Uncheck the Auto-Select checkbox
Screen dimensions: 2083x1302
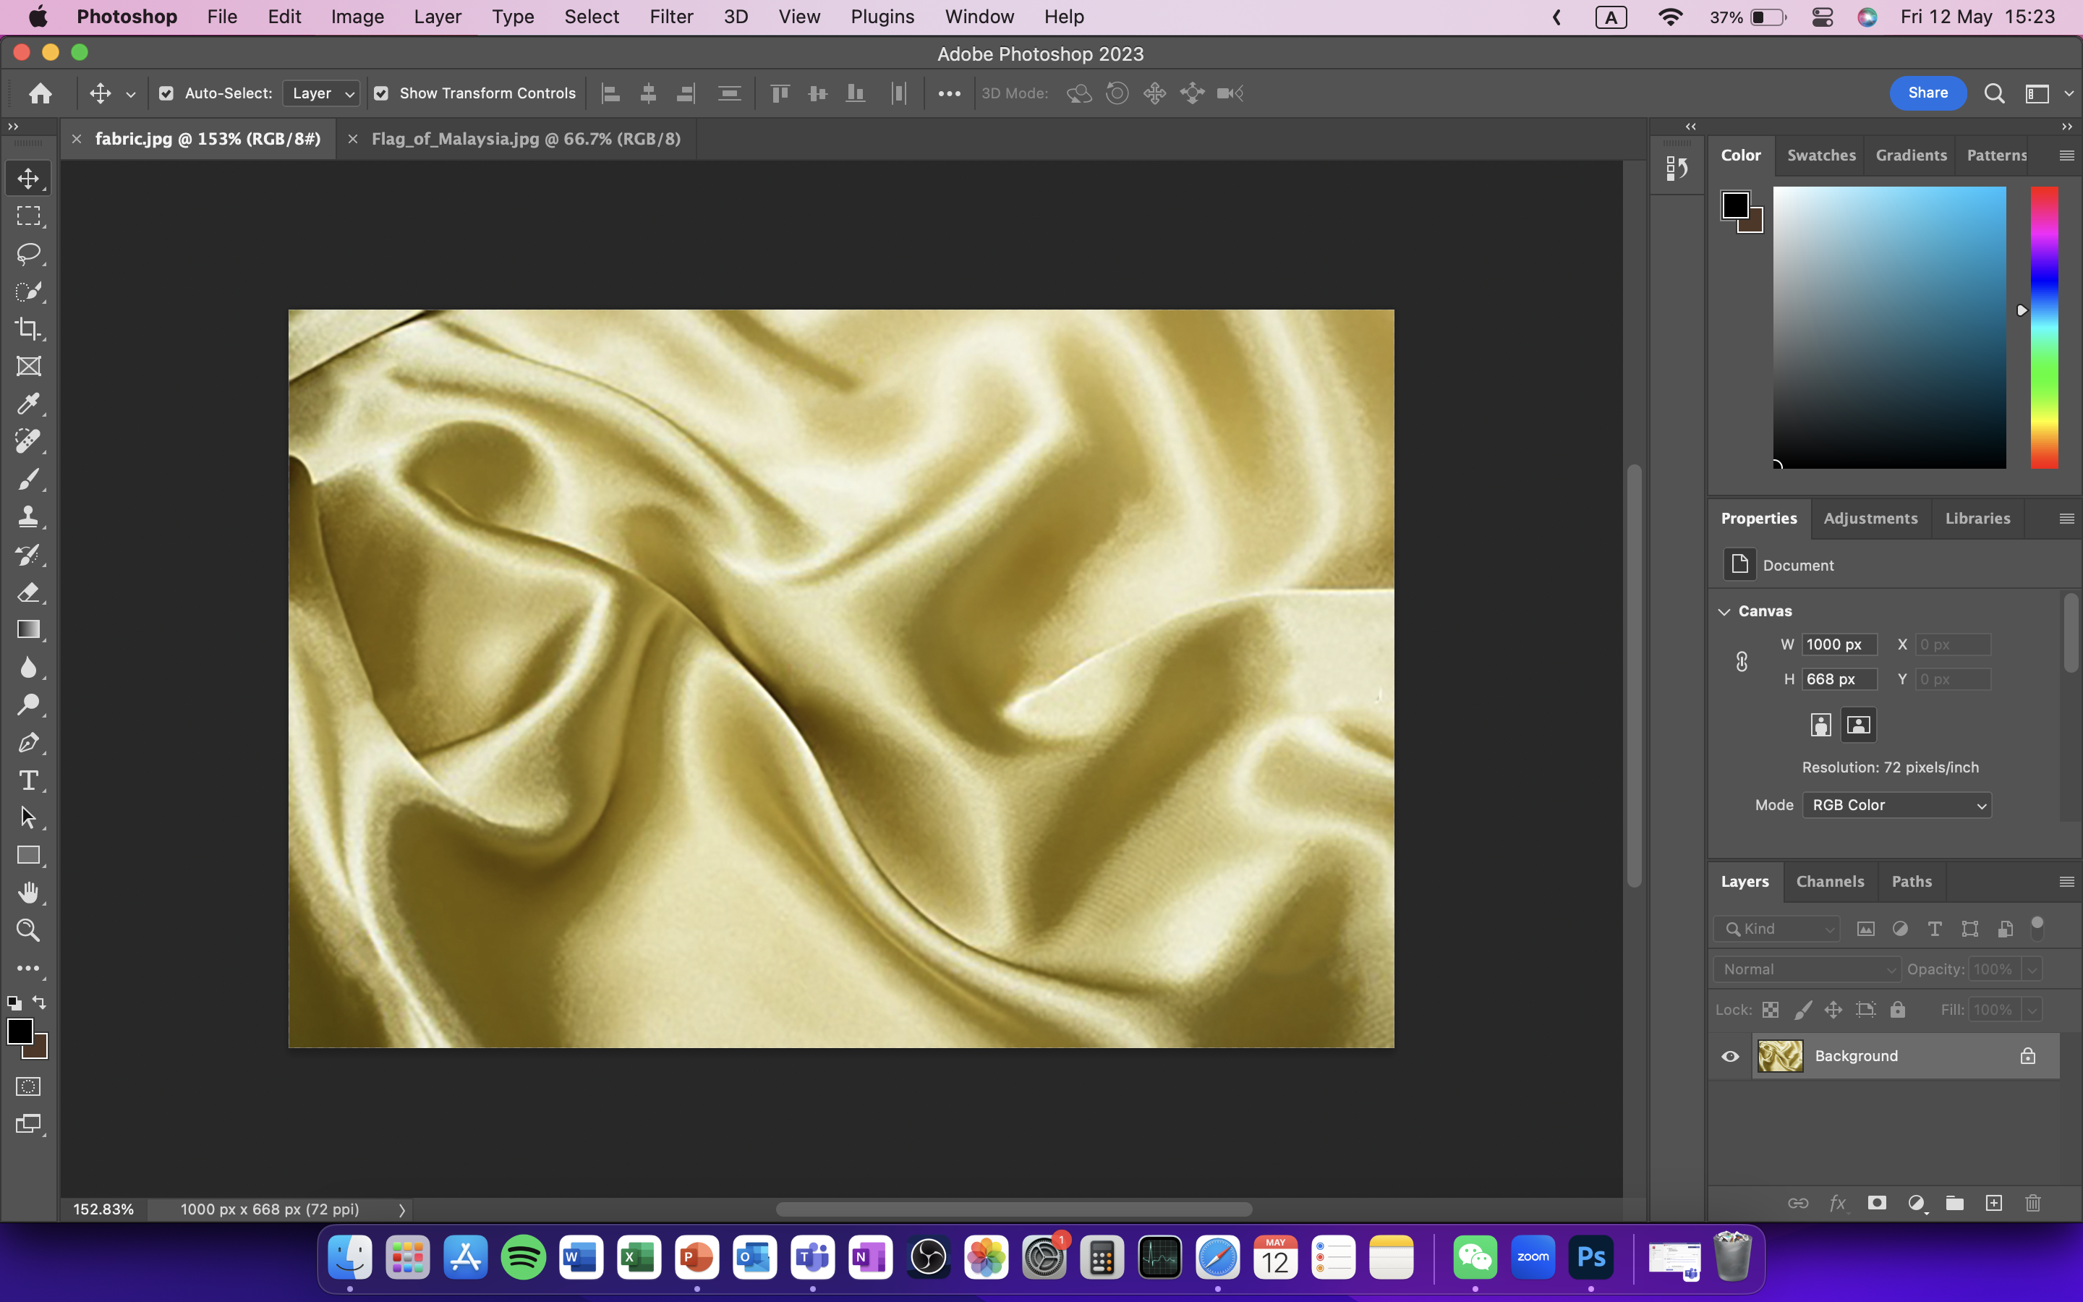pyautogui.click(x=166, y=93)
